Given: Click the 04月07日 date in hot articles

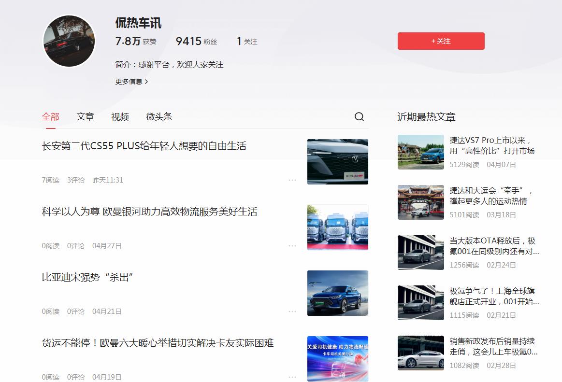Looking at the screenshot, I should click(x=501, y=165).
